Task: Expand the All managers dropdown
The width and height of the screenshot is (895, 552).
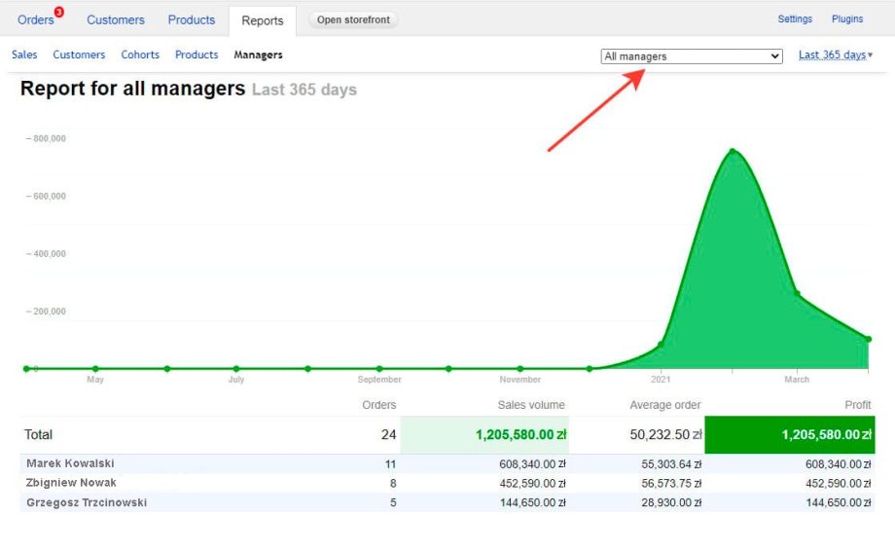Action: point(692,56)
